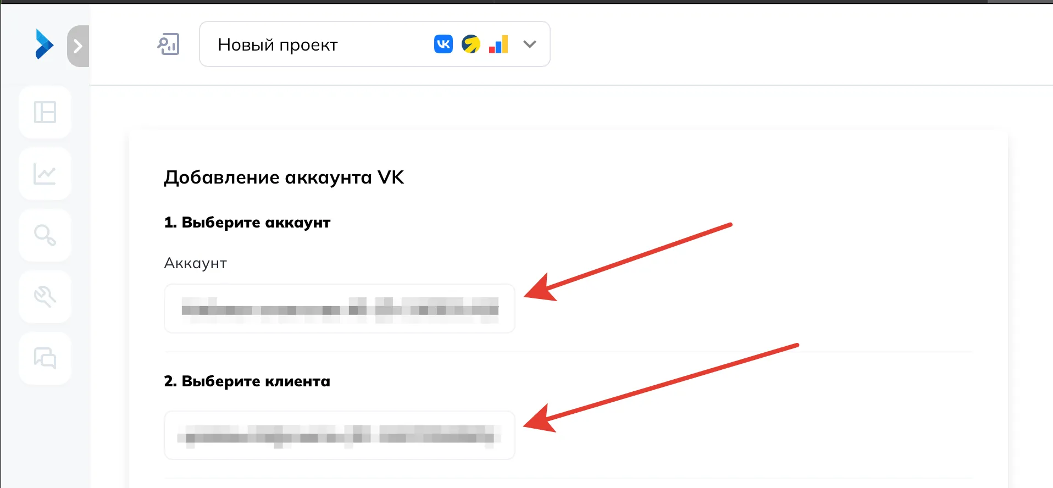Expand the sidebar with the chevron tab
This screenshot has height=488, width=1053.
pos(78,46)
